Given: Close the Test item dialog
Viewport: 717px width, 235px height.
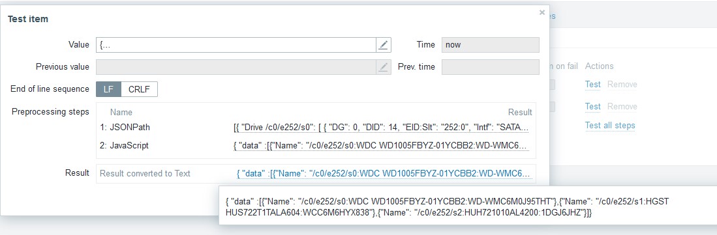Looking at the screenshot, I should (542, 13).
